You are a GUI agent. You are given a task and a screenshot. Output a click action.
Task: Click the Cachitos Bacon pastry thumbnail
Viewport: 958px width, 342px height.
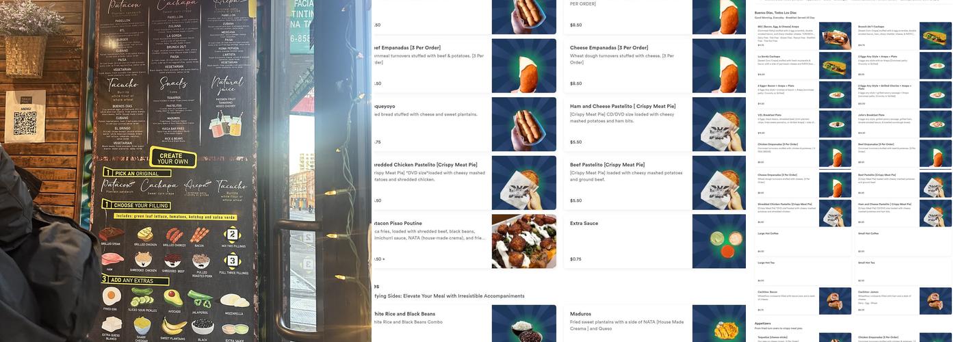pos(836,301)
